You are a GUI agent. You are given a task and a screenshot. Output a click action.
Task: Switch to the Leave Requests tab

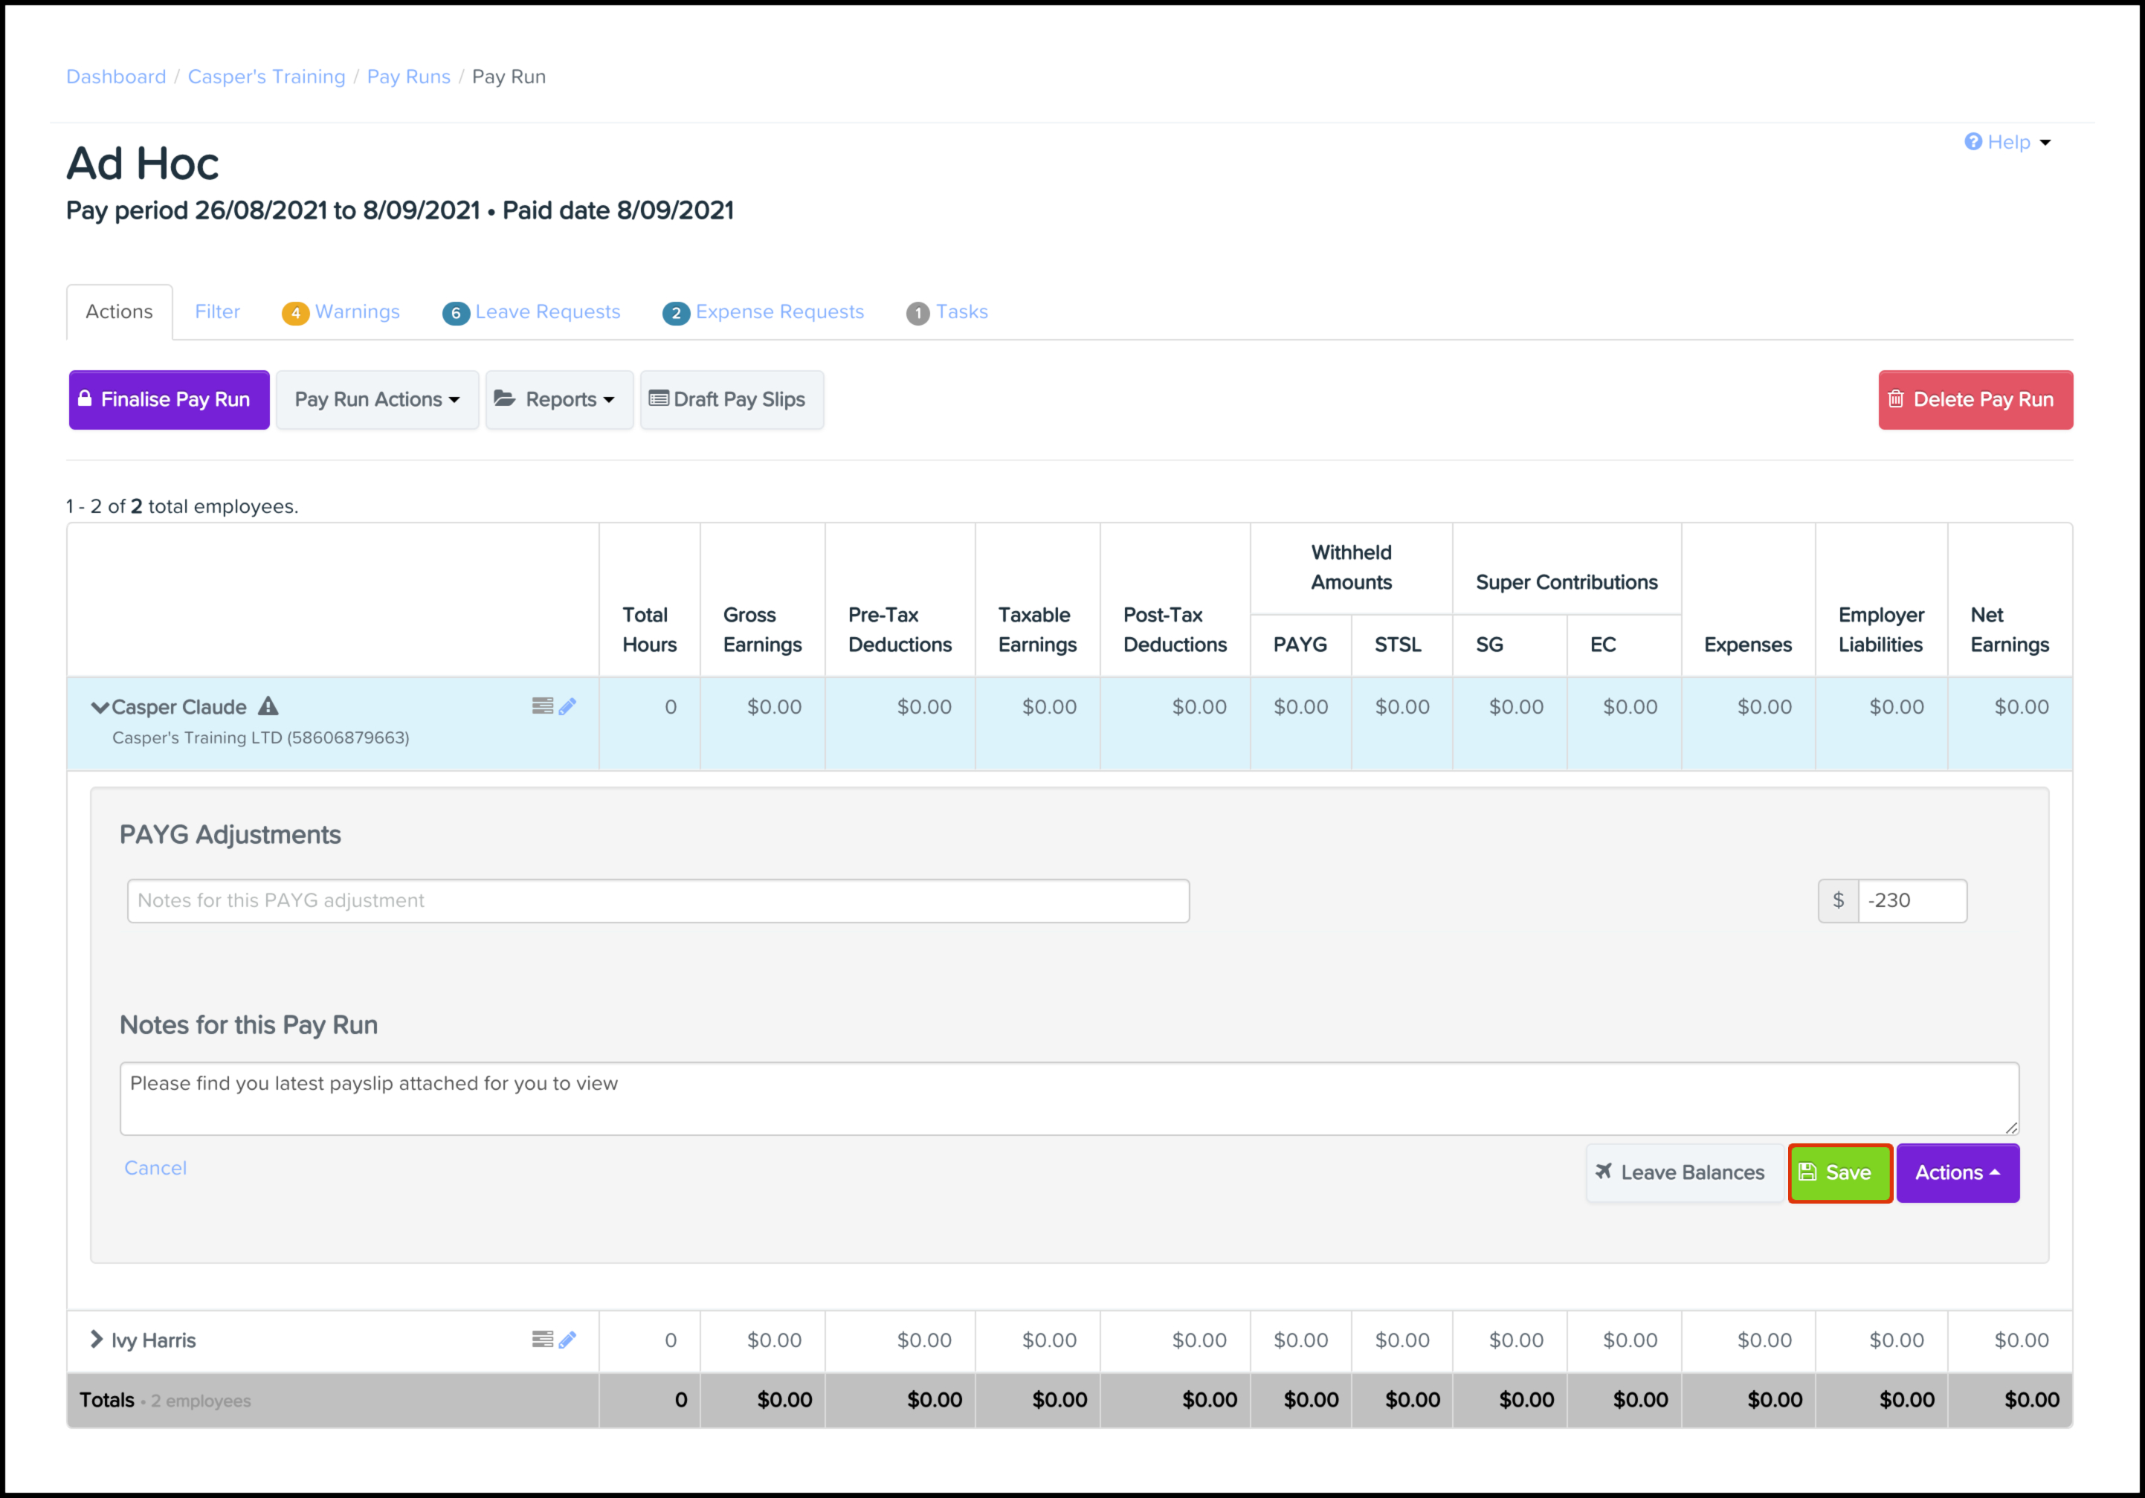pyautogui.click(x=532, y=312)
